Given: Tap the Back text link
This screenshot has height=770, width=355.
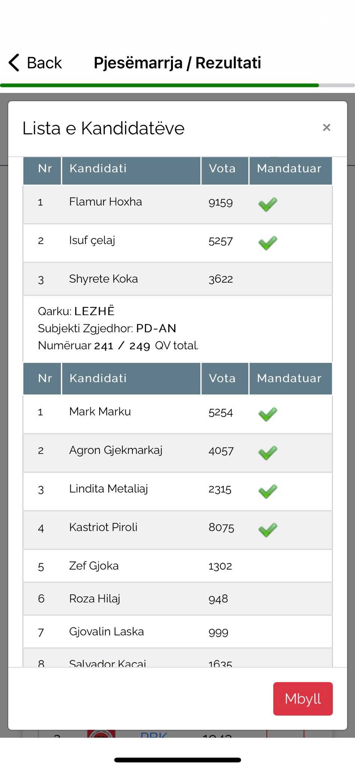Looking at the screenshot, I should (44, 63).
